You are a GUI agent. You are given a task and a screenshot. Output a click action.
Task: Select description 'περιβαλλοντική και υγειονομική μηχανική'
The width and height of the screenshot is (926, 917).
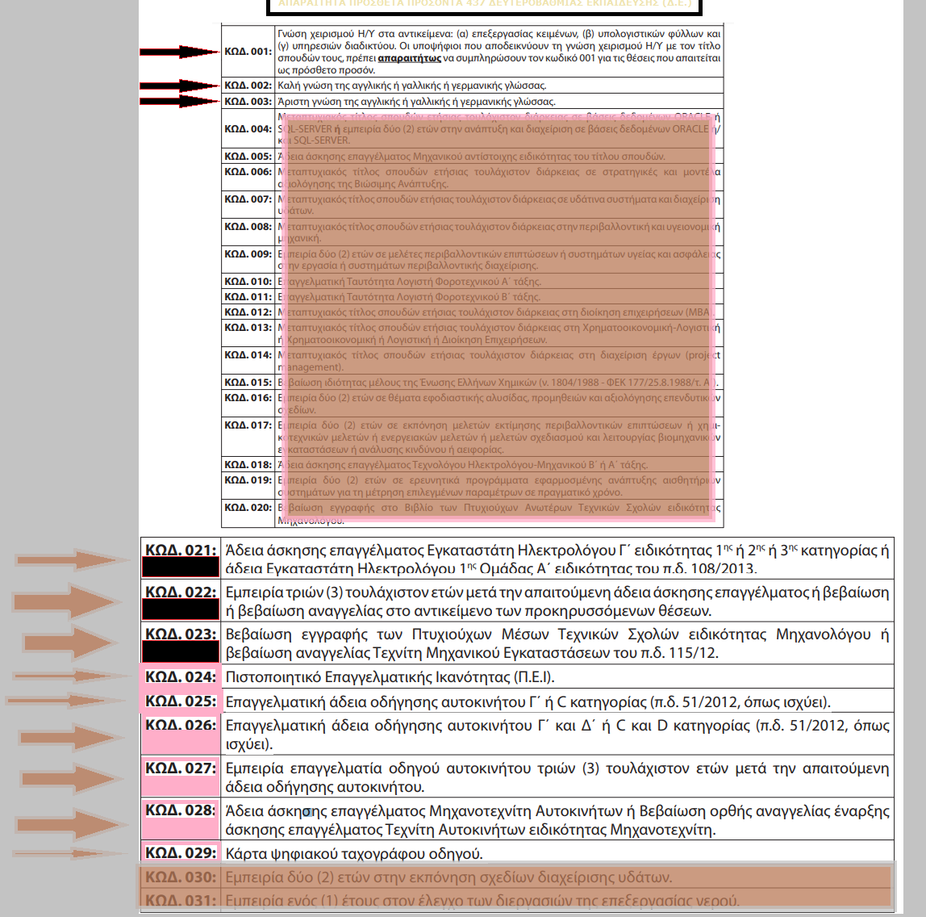[x=499, y=232]
